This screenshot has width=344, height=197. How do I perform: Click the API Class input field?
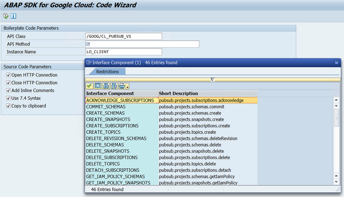(124, 36)
